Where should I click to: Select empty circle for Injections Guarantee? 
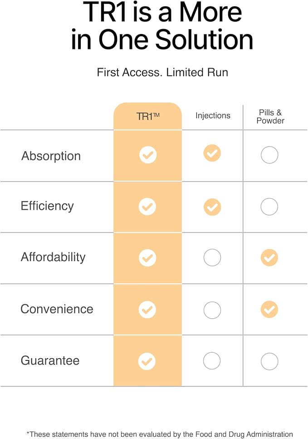(212, 360)
